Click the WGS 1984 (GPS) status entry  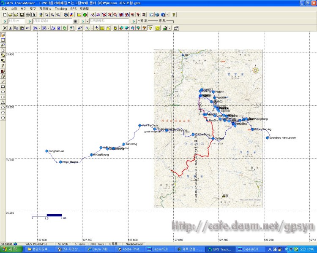coord(36,244)
